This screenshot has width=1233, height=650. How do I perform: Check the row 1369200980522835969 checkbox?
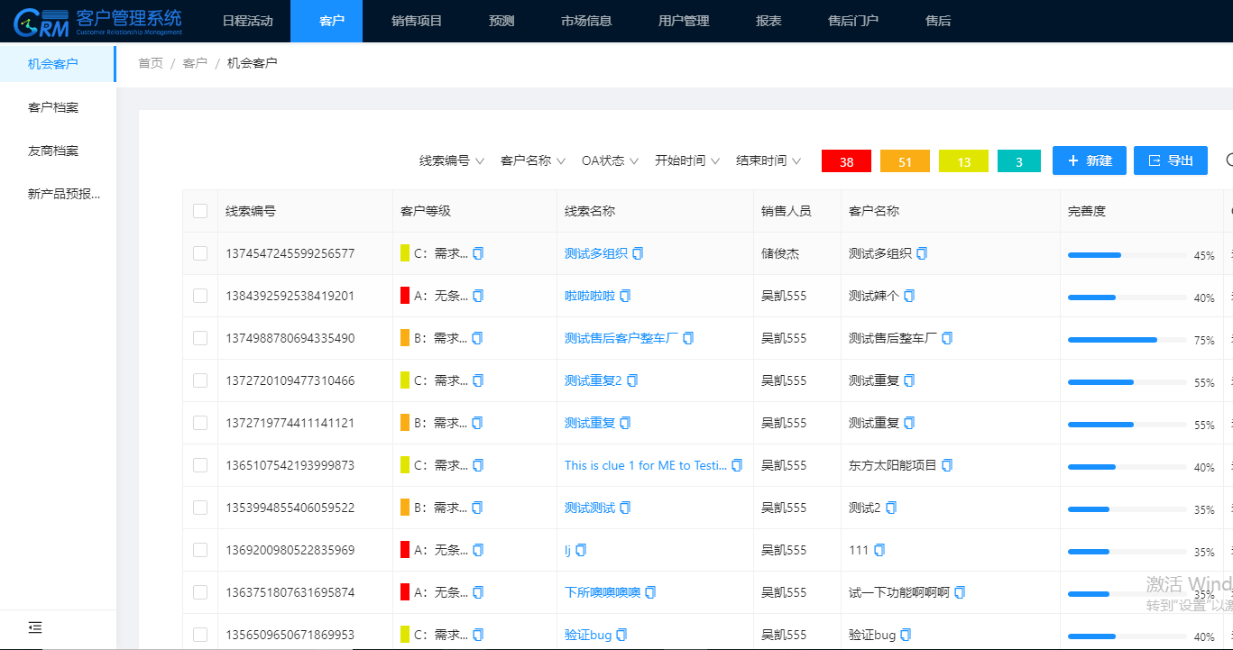(200, 550)
